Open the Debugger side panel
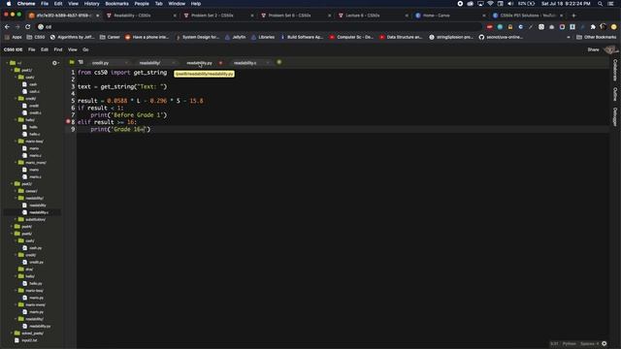This screenshot has width=621, height=349. [x=615, y=116]
